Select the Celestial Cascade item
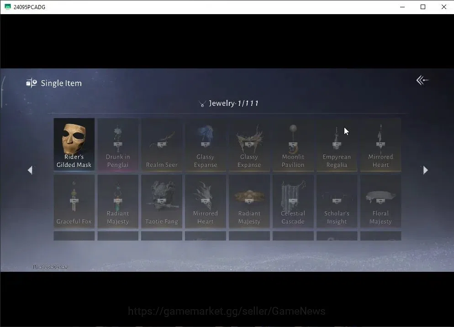Viewport: 454px width, 327px height. [293, 201]
